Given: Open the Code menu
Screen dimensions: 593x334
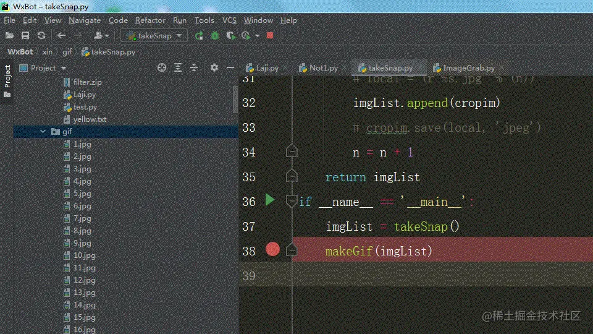Looking at the screenshot, I should click(118, 20).
